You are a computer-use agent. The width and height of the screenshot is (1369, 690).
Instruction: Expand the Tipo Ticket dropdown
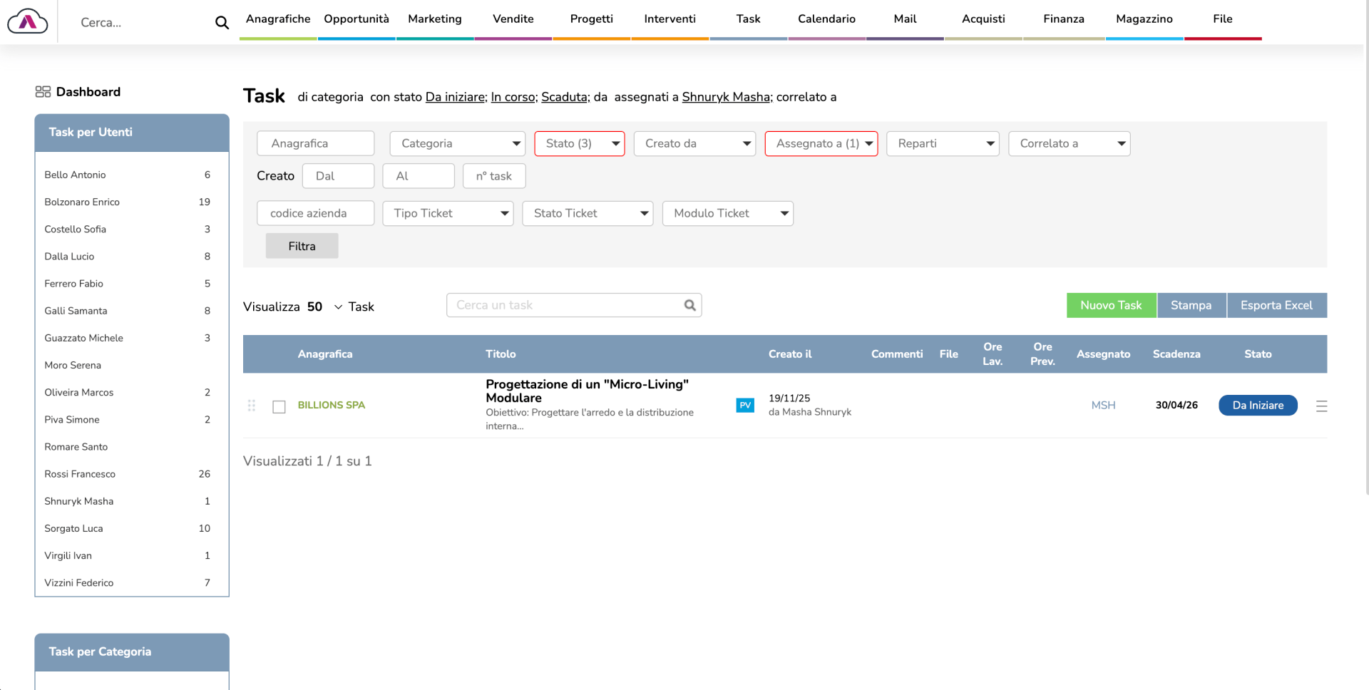(448, 213)
